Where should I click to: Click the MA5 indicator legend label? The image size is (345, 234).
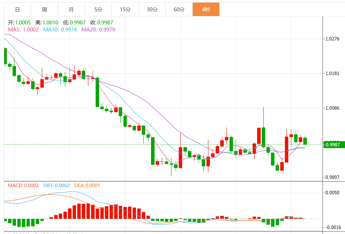23,30
